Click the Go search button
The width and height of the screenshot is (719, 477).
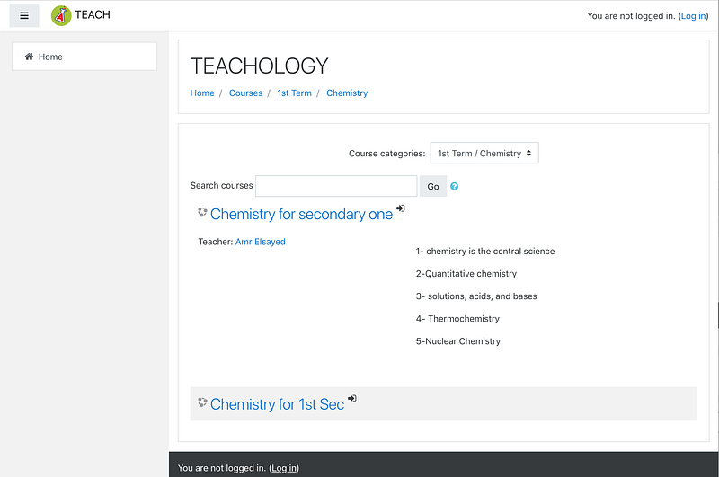click(x=433, y=186)
